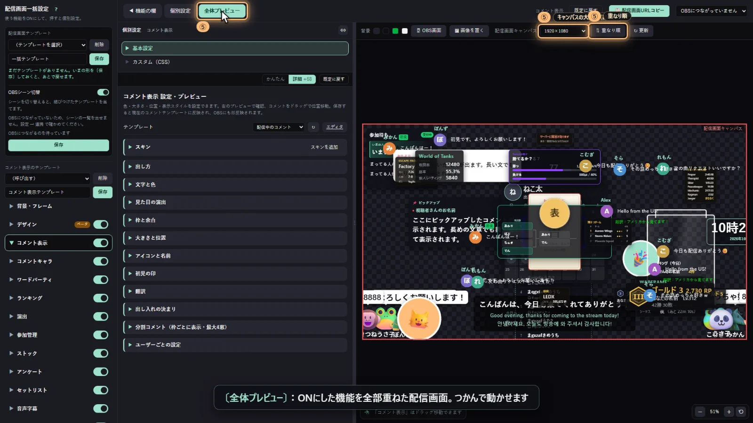This screenshot has width=753, height=423.
Task: Pick the green background swatch
Action: pos(395,31)
